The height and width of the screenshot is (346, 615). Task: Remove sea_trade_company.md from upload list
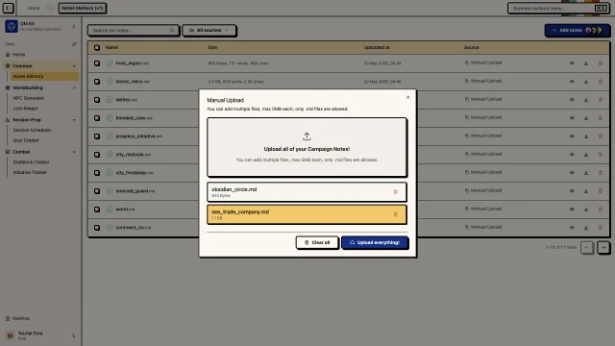click(395, 214)
